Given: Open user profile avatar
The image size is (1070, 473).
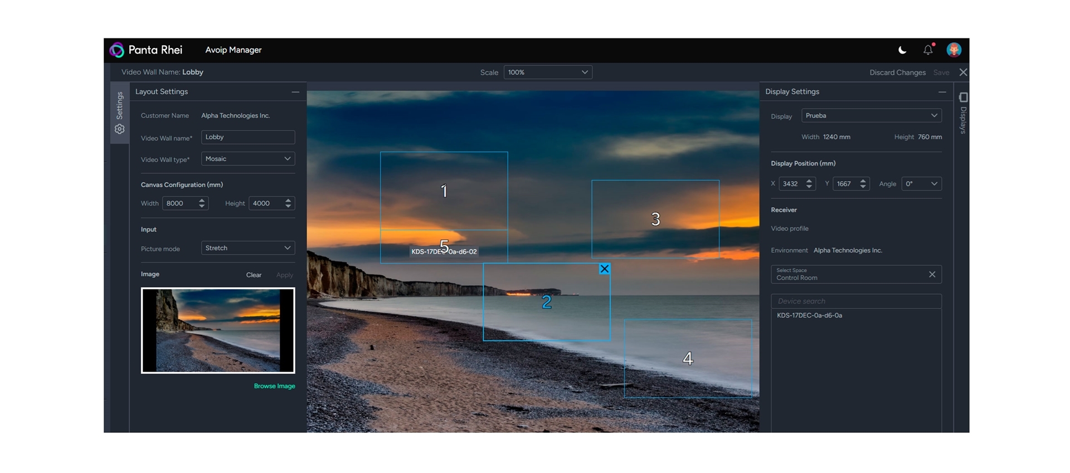Looking at the screenshot, I should tap(954, 50).
